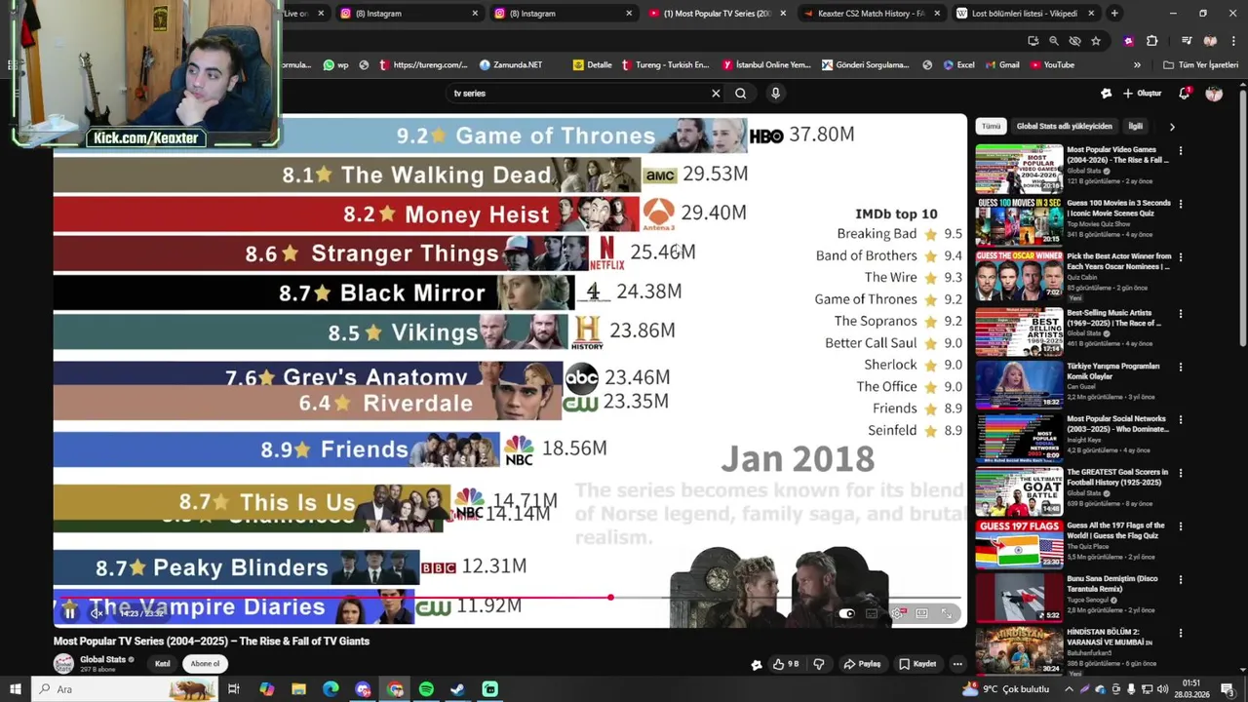This screenshot has width=1248, height=702.
Task: Select the İlgili filter chip
Action: pos(1135,127)
